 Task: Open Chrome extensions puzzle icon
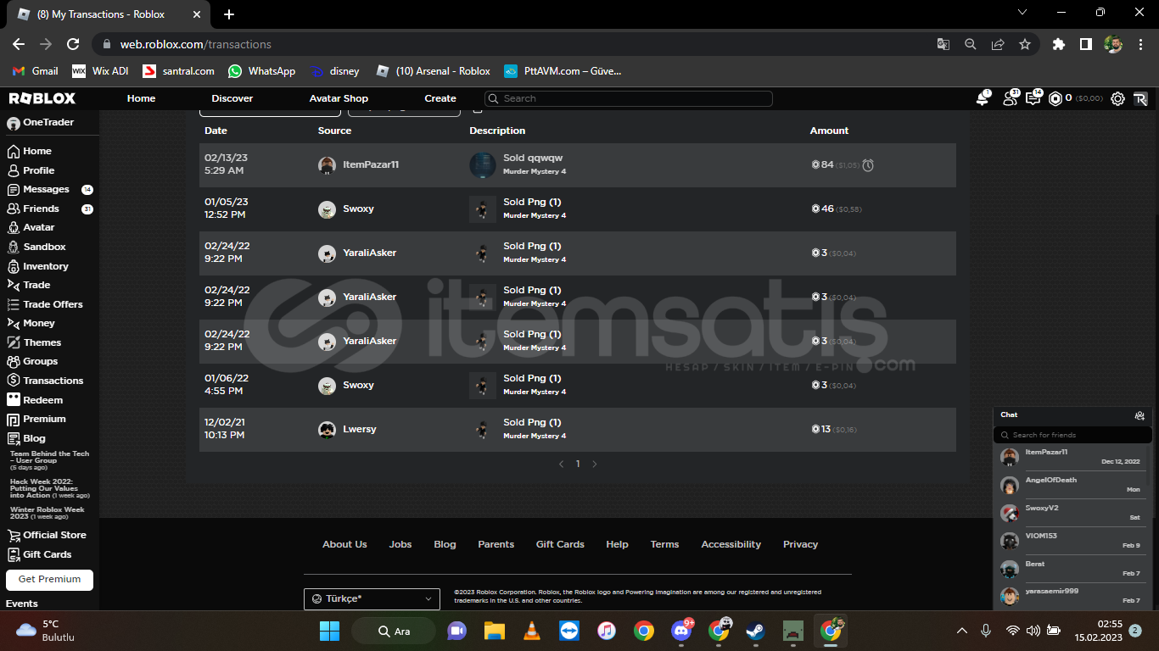point(1058,44)
